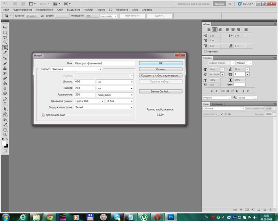Screen dimensions: 278x221
Task: Select the Magic Wand tool
Action: point(5,42)
